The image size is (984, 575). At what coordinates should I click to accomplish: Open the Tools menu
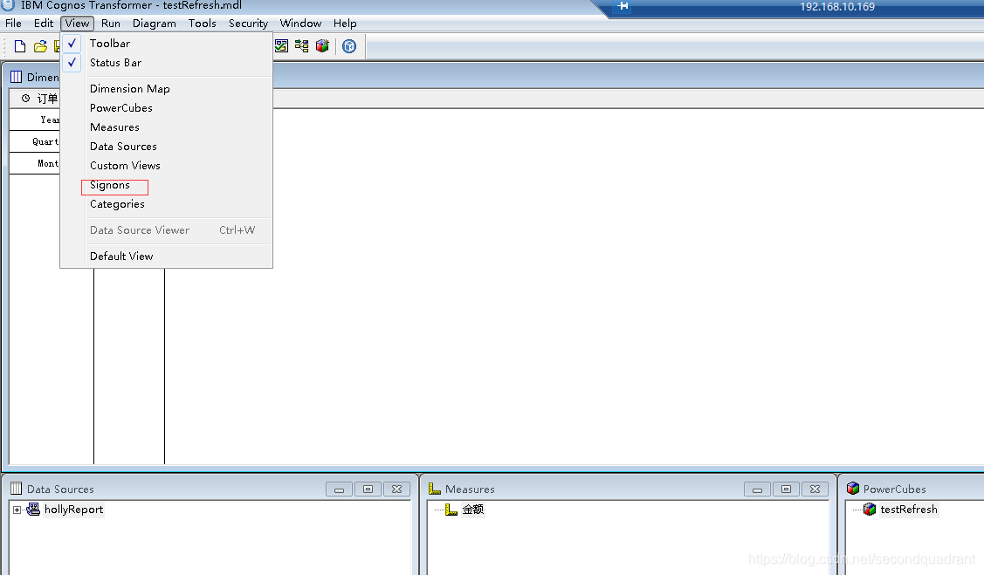pos(202,24)
